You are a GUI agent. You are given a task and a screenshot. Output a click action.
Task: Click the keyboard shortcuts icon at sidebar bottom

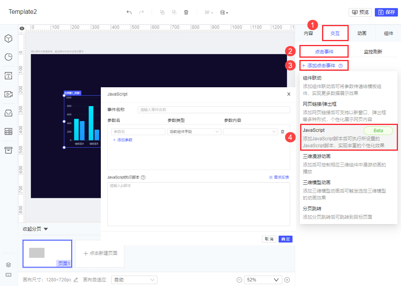click(8, 275)
